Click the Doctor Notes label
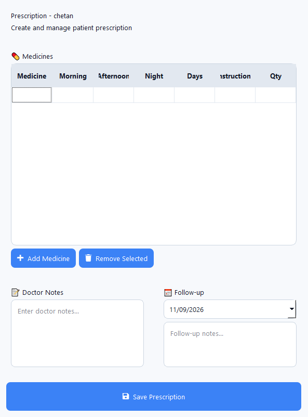The image size is (308, 417). [x=43, y=293]
